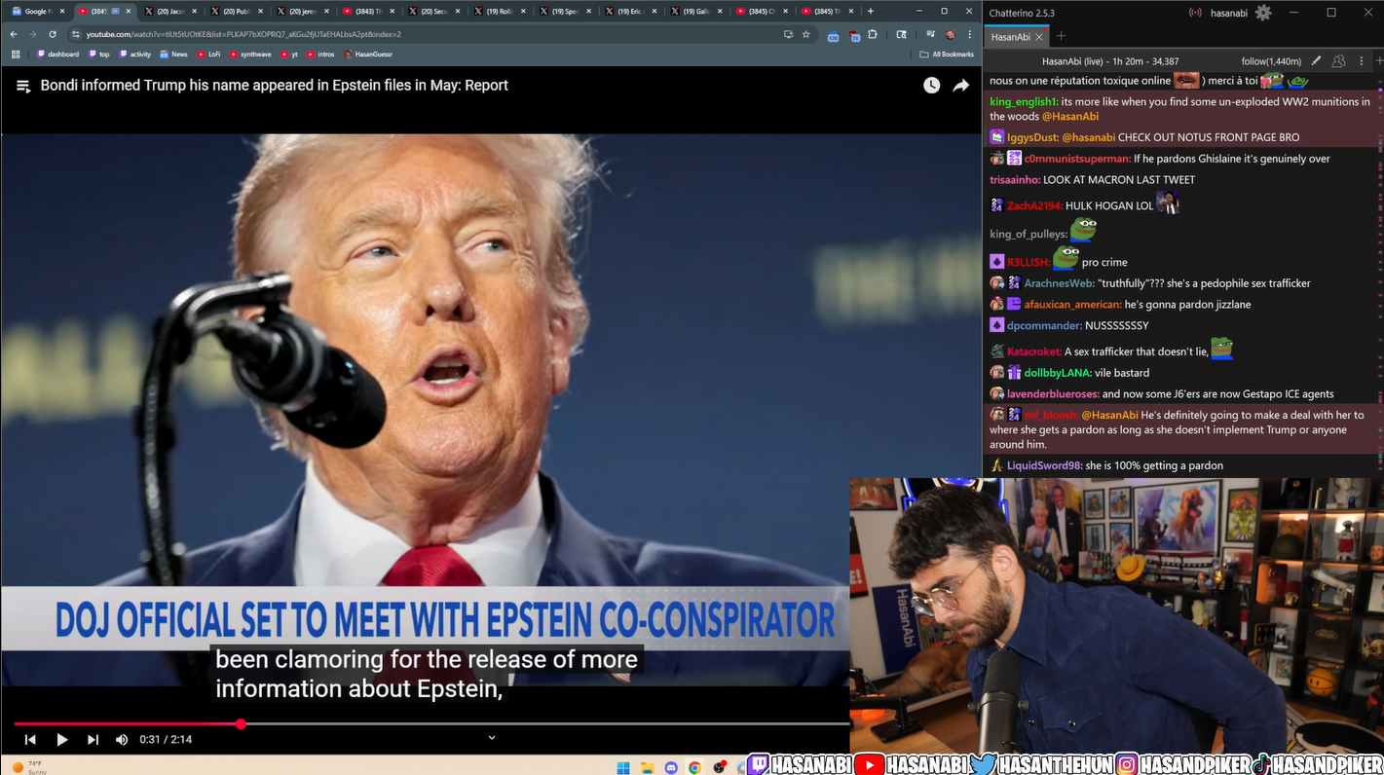Image resolution: width=1384 pixels, height=775 pixels.
Task: Seek to the end of the video progress bar
Action: [847, 723]
